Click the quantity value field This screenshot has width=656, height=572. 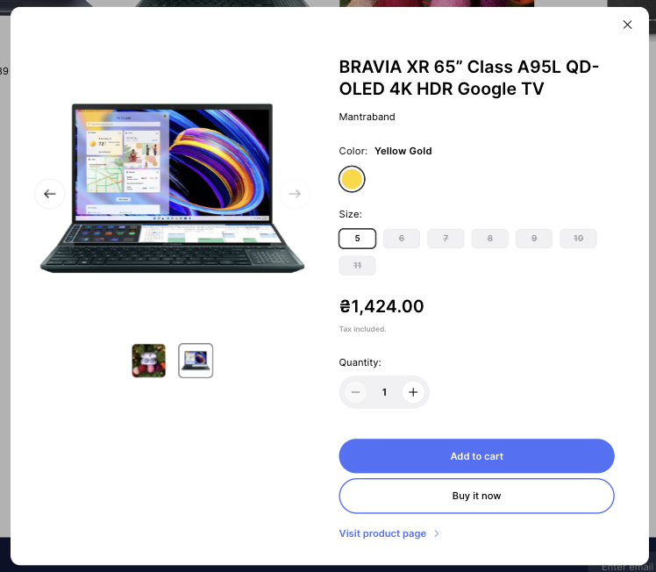point(384,392)
